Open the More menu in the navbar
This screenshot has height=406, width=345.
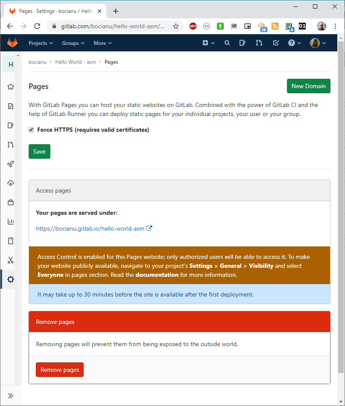(x=102, y=43)
